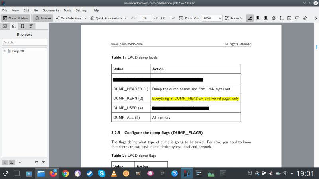The height and width of the screenshot is (179, 319).
Task: Open the file manager taskbar entry
Action: 41,173
